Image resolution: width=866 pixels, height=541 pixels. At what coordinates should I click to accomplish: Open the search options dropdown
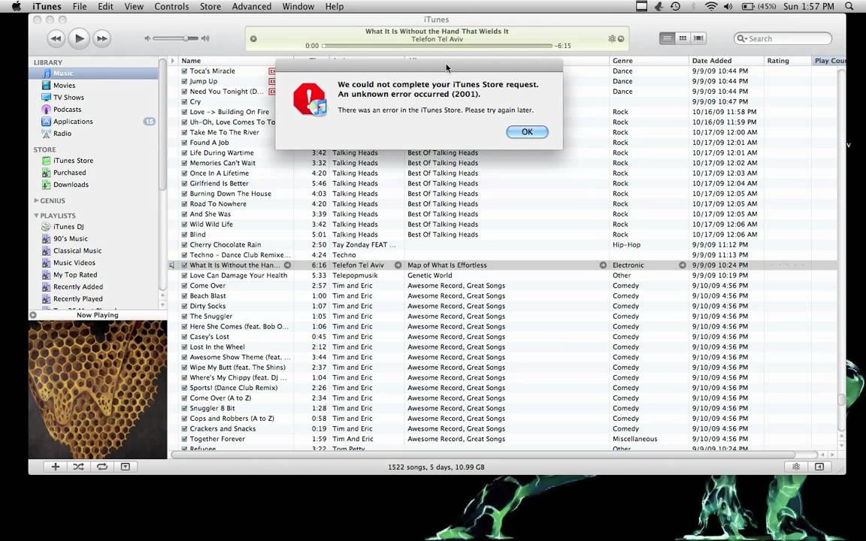(742, 38)
